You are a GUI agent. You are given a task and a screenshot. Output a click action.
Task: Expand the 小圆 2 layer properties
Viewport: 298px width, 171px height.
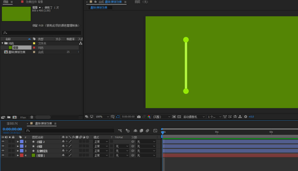(x=18, y=142)
